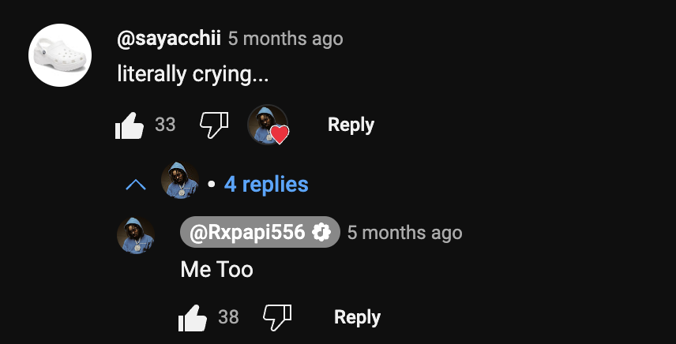Click the verified badge next to Rxpapi556
Screen dimensions: 676x344
pos(321,232)
